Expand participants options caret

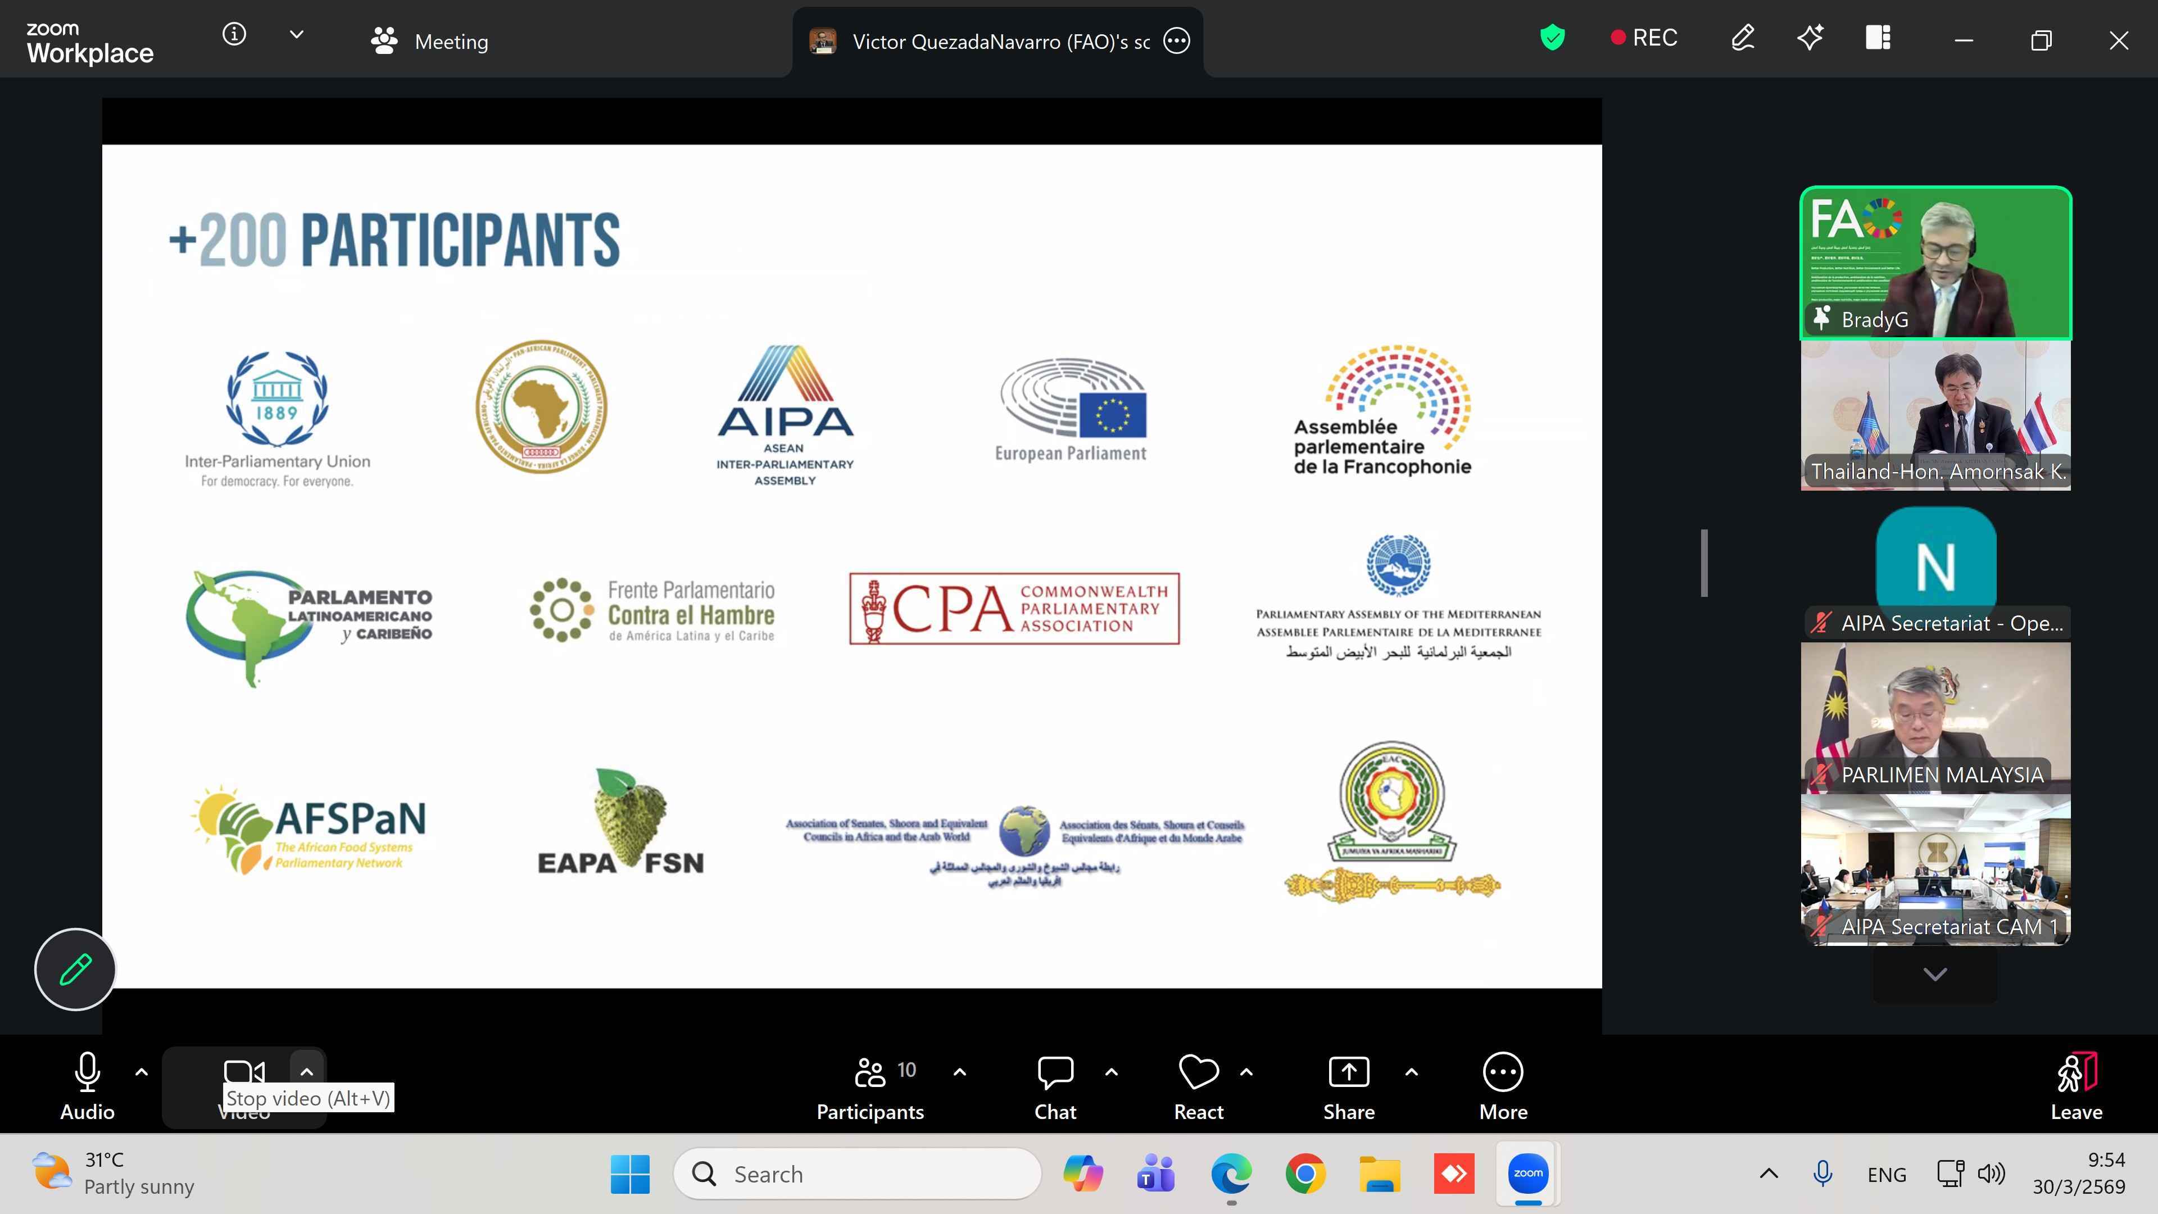click(x=960, y=1072)
